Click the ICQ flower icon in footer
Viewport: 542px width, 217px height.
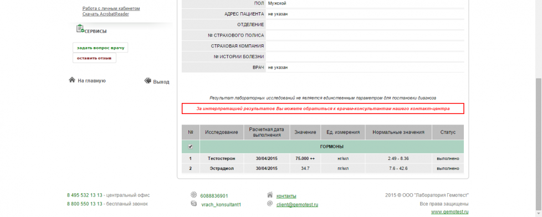193,195
